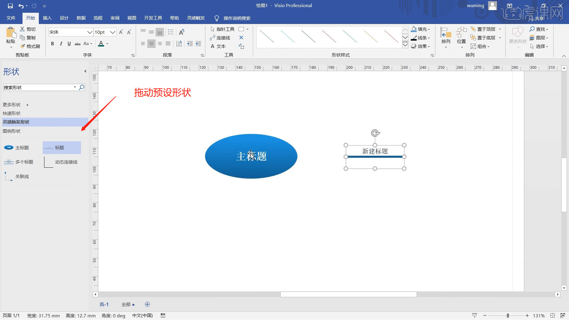Open the 视图 ribbon tab

pyautogui.click(x=132, y=18)
